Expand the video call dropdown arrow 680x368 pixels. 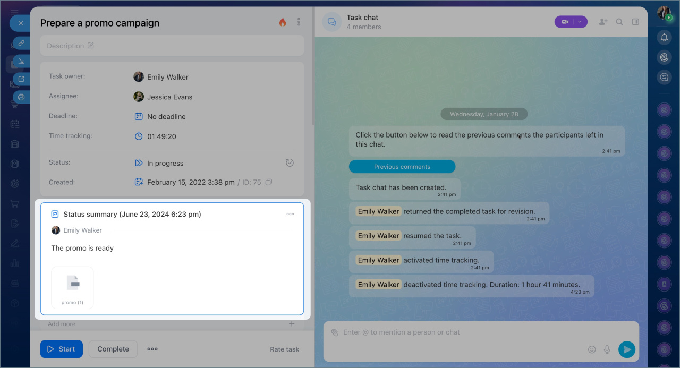(580, 22)
